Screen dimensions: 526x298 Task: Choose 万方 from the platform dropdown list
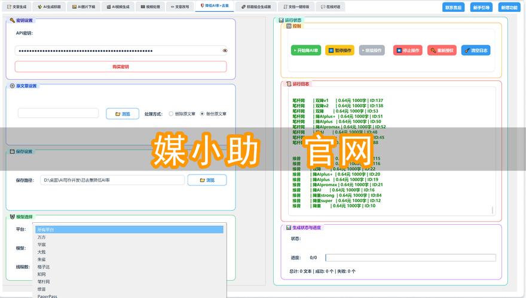tap(42, 237)
